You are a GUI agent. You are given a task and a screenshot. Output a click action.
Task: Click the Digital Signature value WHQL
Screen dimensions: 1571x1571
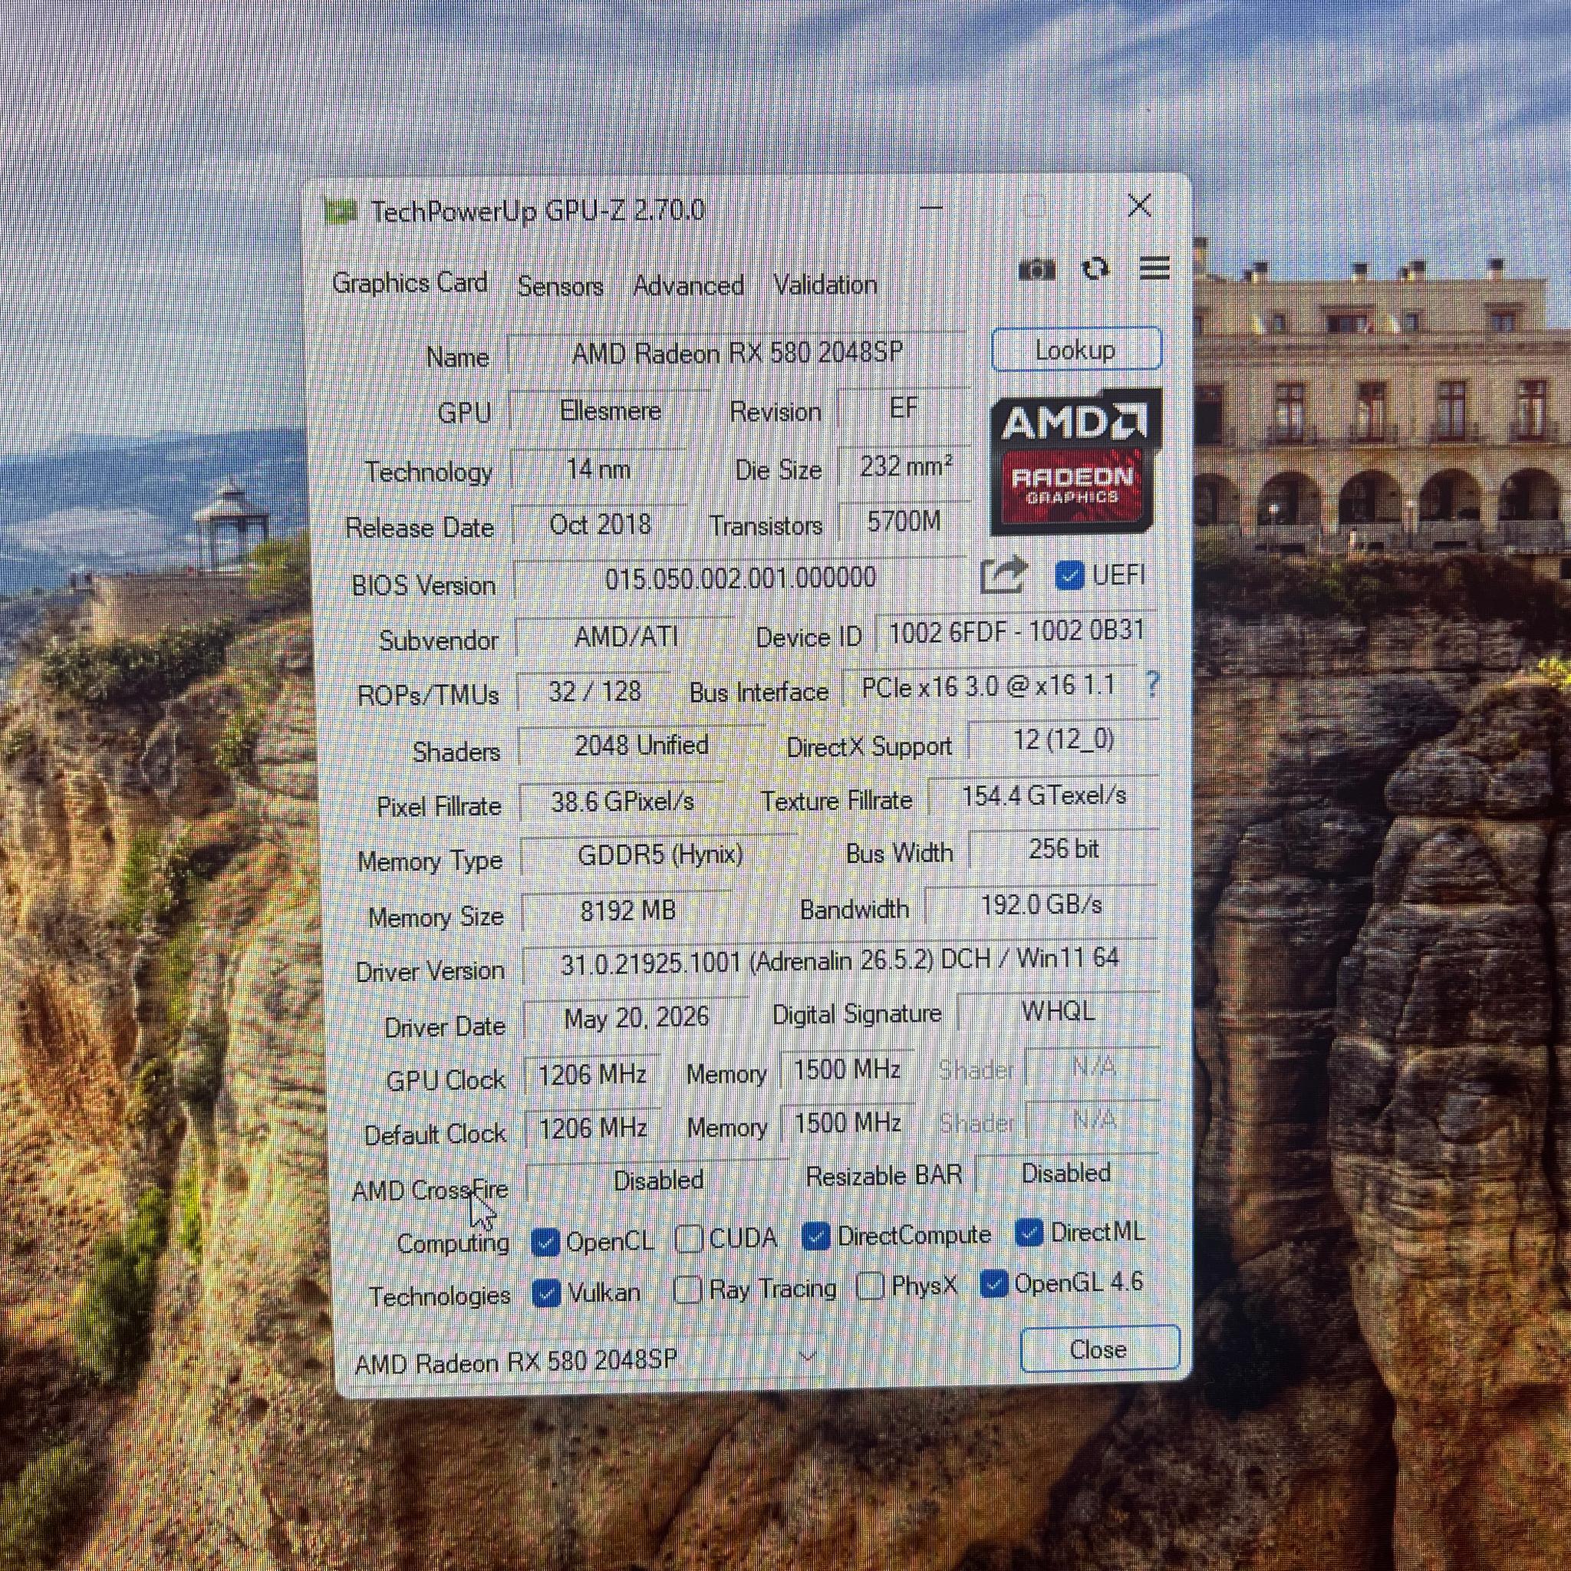[1059, 1012]
